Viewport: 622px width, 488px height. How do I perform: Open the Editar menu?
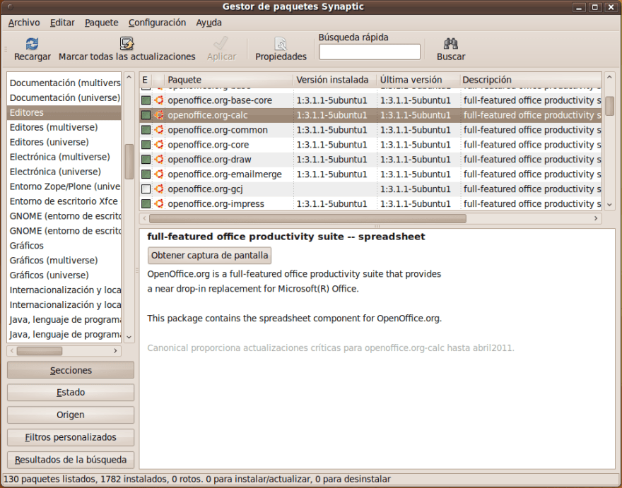62,23
